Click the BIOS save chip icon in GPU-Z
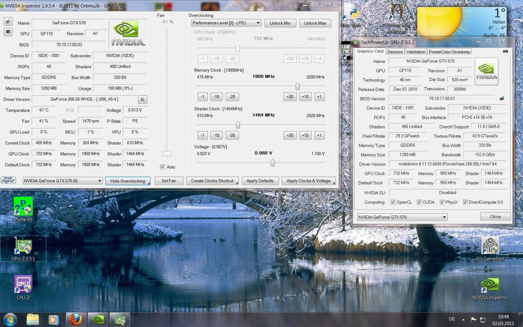Screen dimensions: 523x327 502,98
